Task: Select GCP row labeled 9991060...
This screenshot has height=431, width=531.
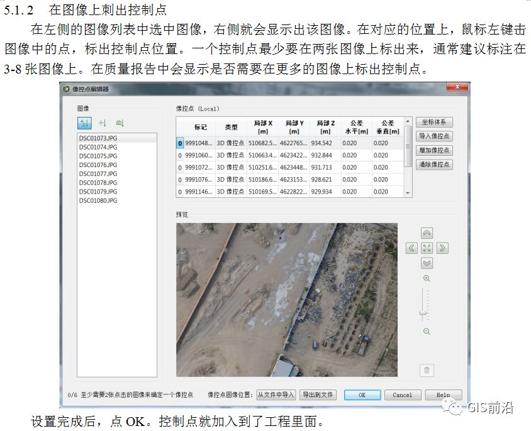Action: click(290, 155)
